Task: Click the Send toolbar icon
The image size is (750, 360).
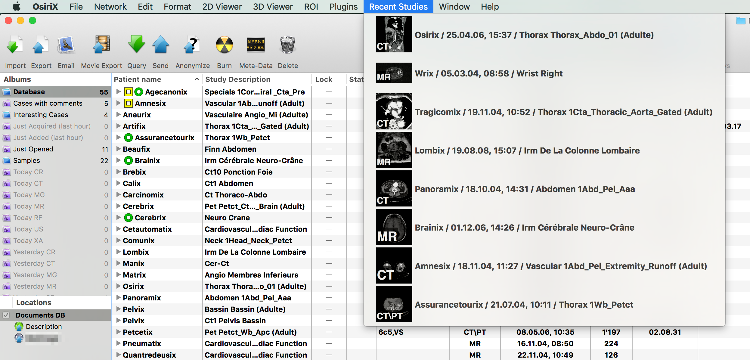Action: coord(160,45)
